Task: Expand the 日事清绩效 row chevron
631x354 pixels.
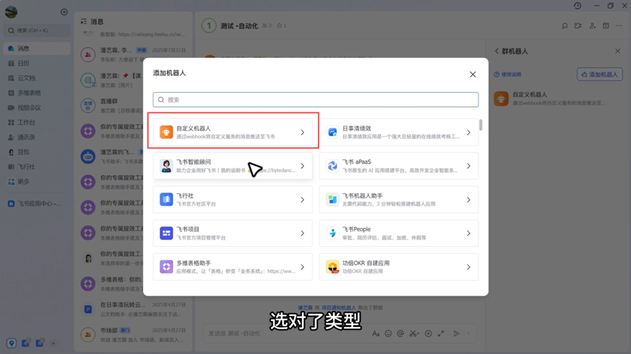Action: (x=469, y=133)
